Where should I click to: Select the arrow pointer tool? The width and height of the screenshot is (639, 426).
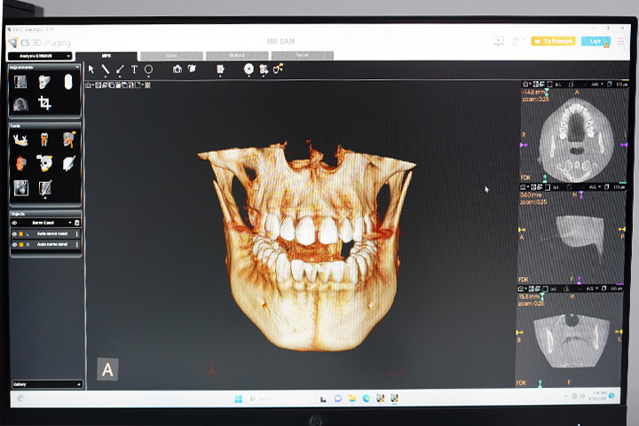point(91,69)
